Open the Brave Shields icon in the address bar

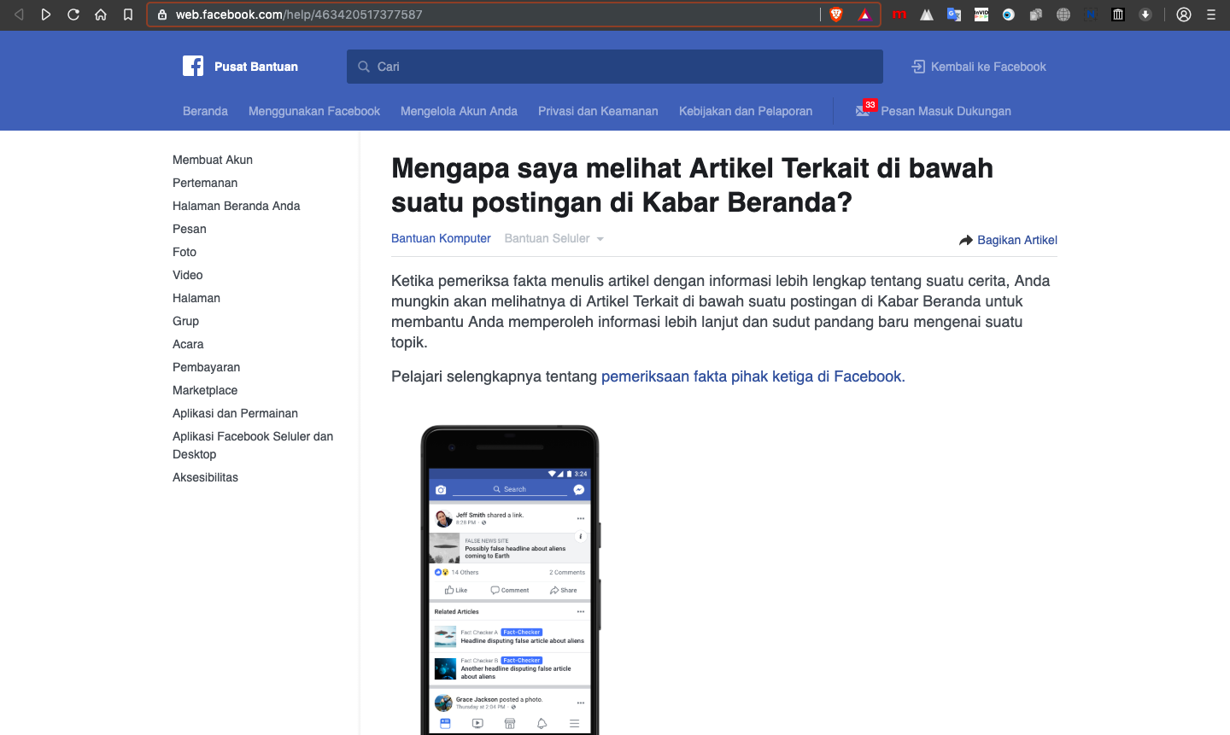(836, 15)
